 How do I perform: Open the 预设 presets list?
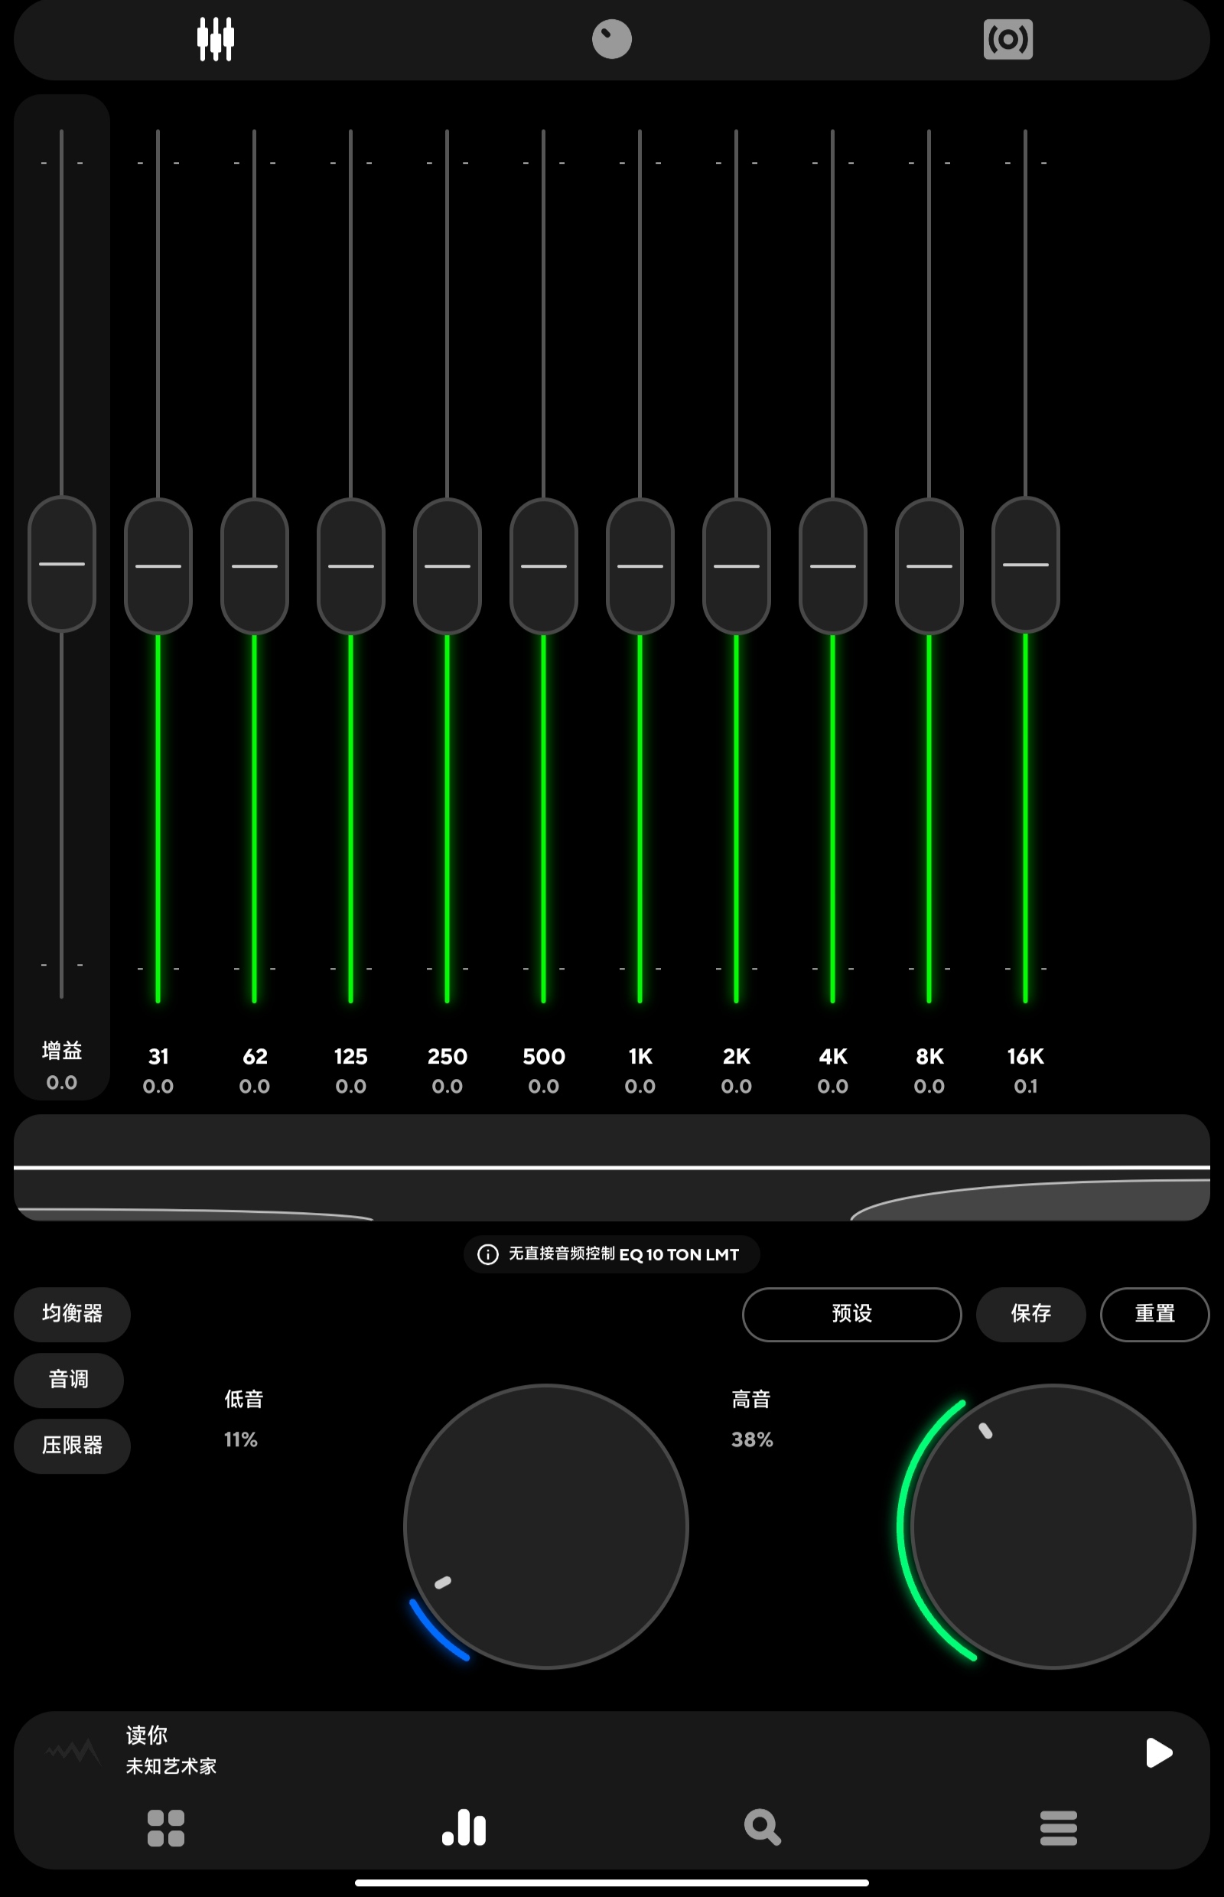851,1313
